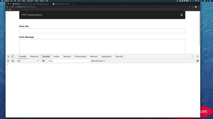Click the console prompt line
This screenshot has width=213, height=119.
click(103, 65)
